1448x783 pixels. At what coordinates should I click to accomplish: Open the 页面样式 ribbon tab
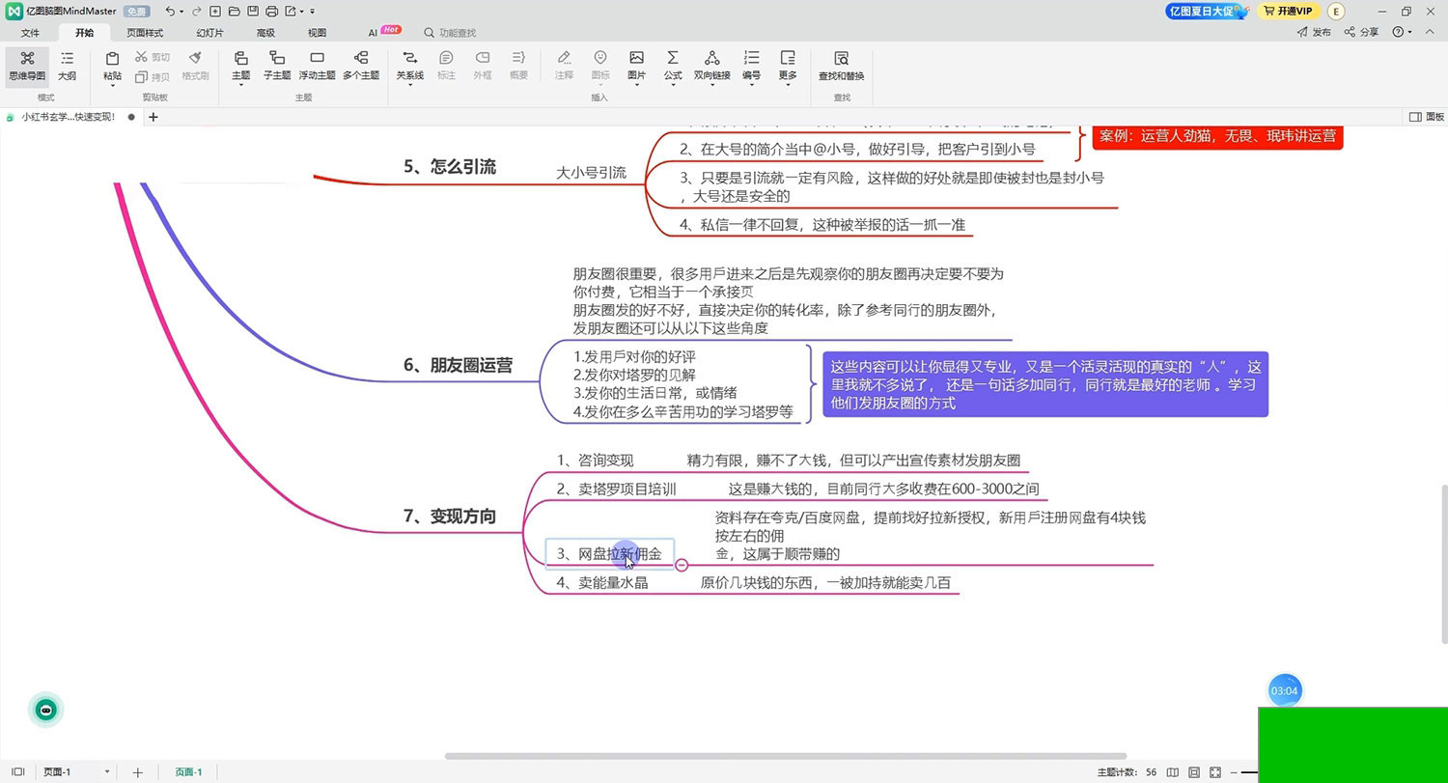coord(145,33)
